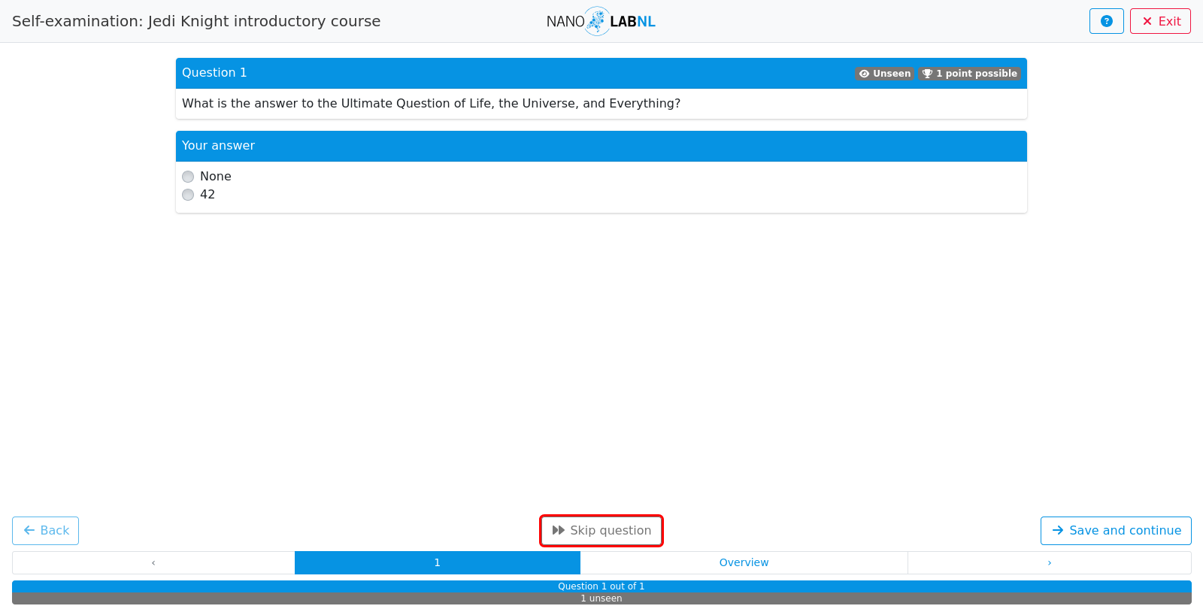
Task: Exit the self-examination
Action: tap(1160, 21)
